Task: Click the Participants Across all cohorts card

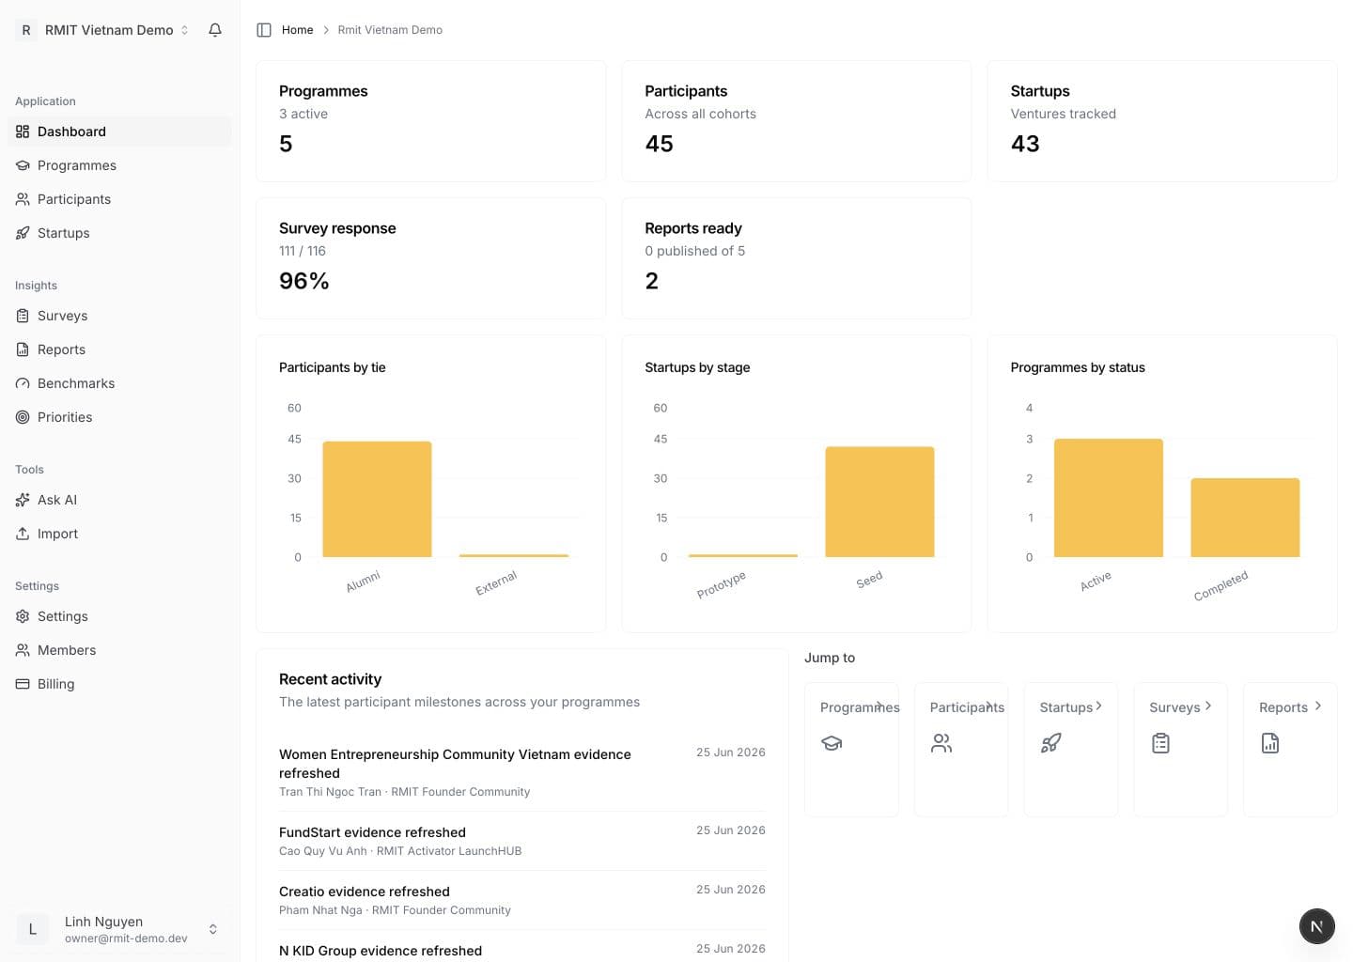Action: coord(797,121)
